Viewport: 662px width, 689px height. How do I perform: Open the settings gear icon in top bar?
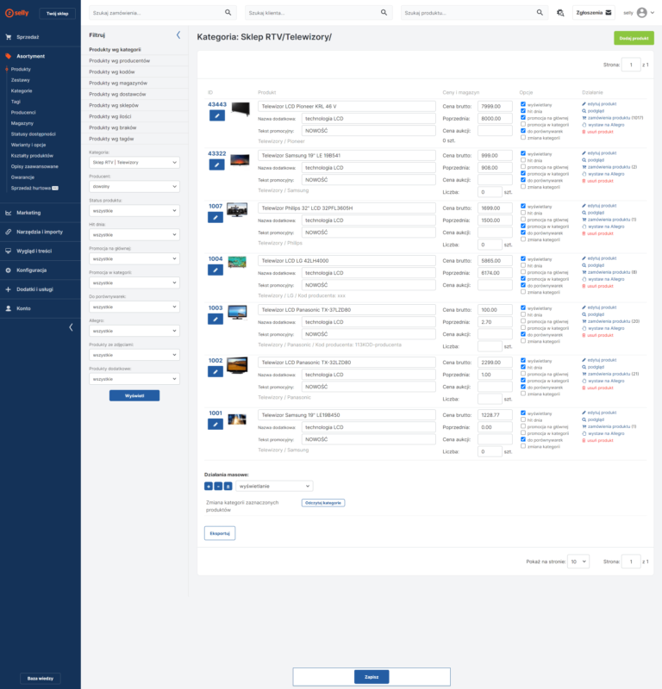560,13
